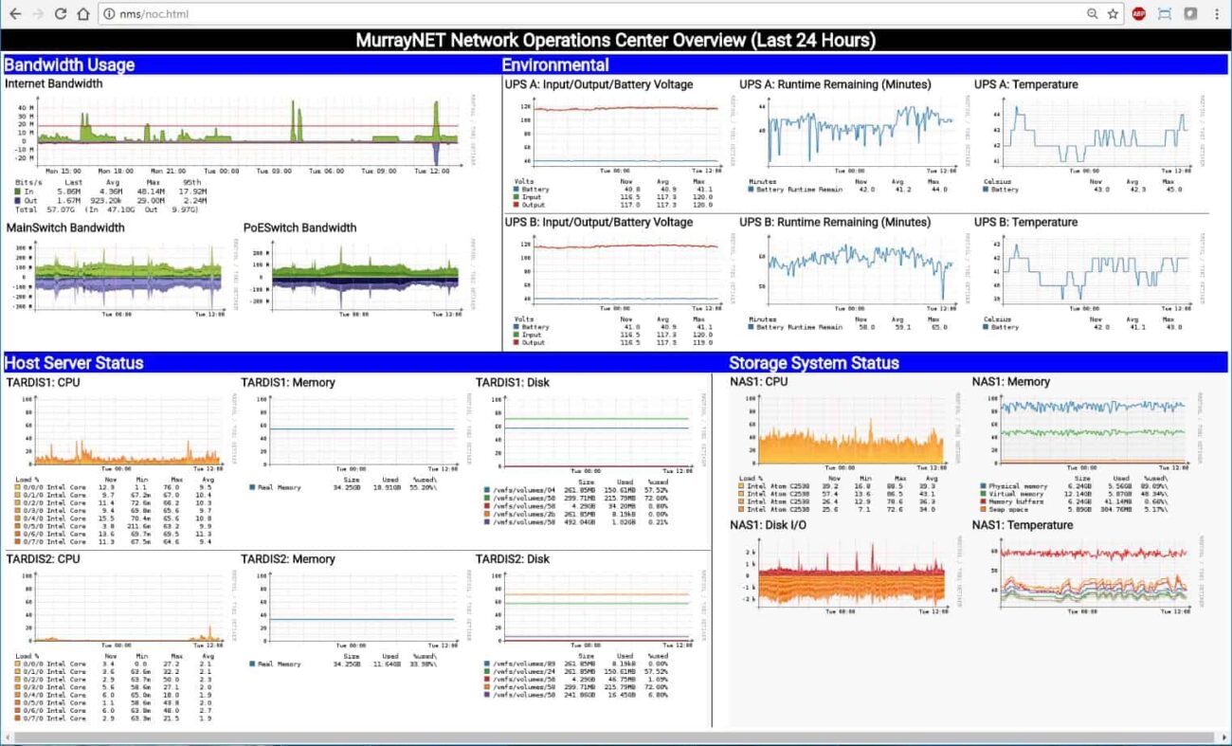Click the browser forward arrow
Viewport: 1232px width, 746px height.
point(38,14)
